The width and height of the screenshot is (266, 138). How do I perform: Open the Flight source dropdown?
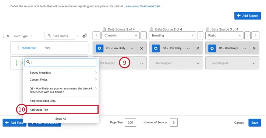click(224, 35)
